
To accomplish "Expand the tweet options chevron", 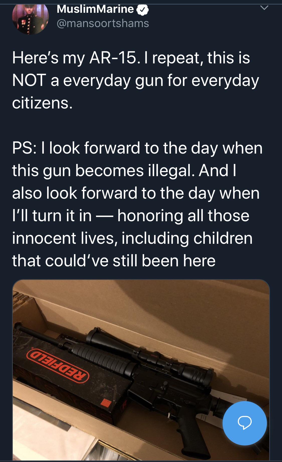I will (264, 8).
